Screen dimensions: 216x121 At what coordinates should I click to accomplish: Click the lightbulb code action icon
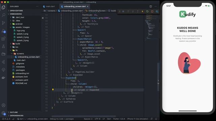click(x=53, y=90)
